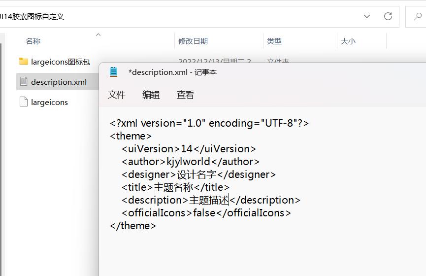Click the Explorer search magnifier icon

(418, 17)
